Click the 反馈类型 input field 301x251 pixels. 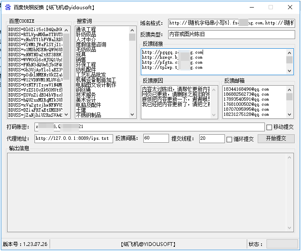click(x=232, y=34)
